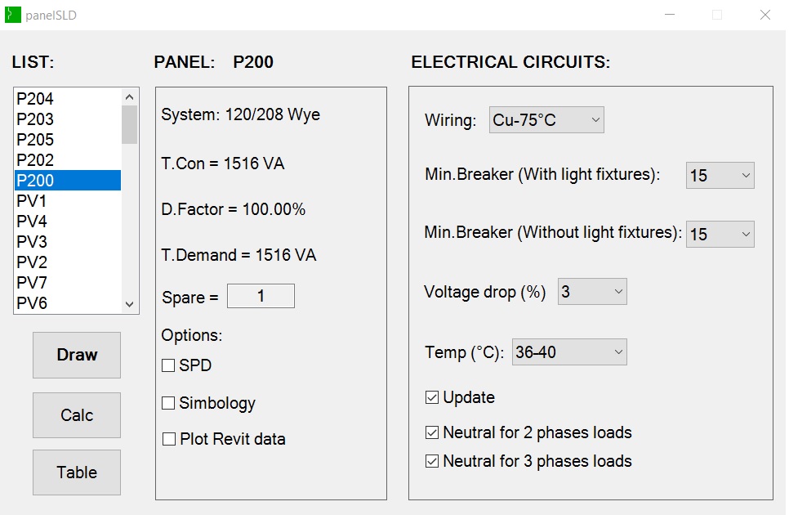Disable Neutral for 2 phases loads
Viewport: 789px width, 515px height.
[432, 432]
